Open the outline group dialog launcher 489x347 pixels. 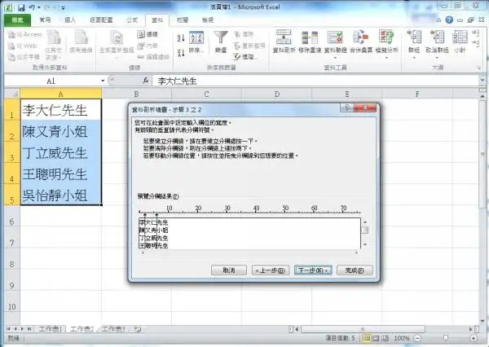479,68
